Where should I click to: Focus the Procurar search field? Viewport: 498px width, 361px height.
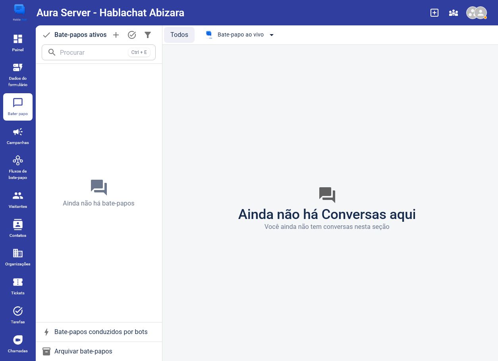click(98, 52)
